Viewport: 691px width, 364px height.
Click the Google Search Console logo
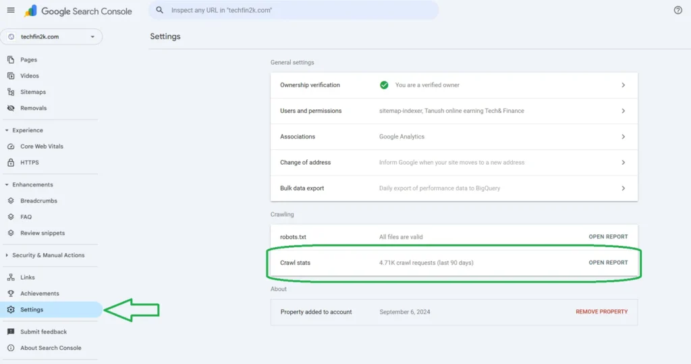coord(78,11)
